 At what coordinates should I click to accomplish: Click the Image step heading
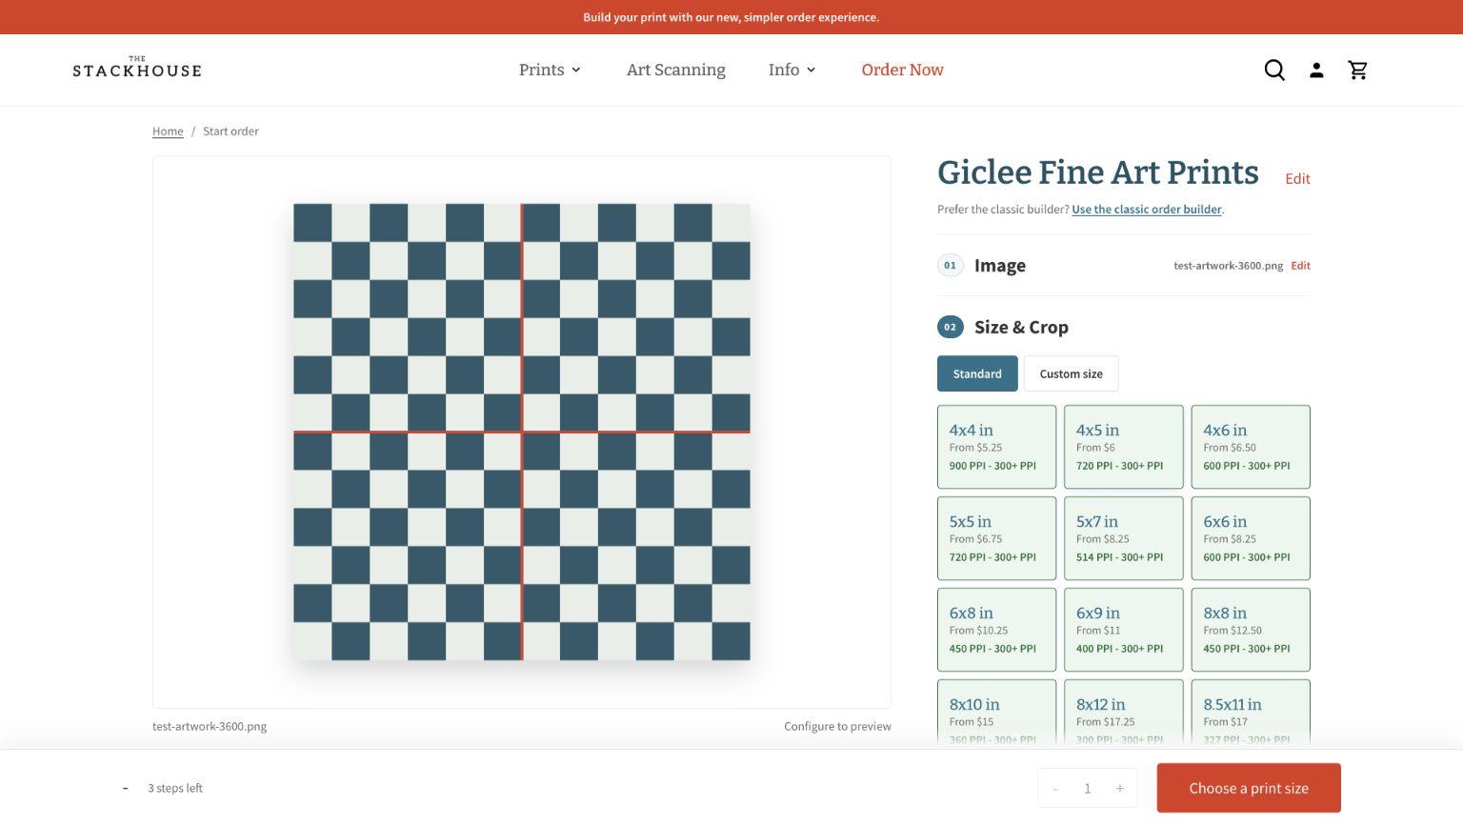point(1000,266)
